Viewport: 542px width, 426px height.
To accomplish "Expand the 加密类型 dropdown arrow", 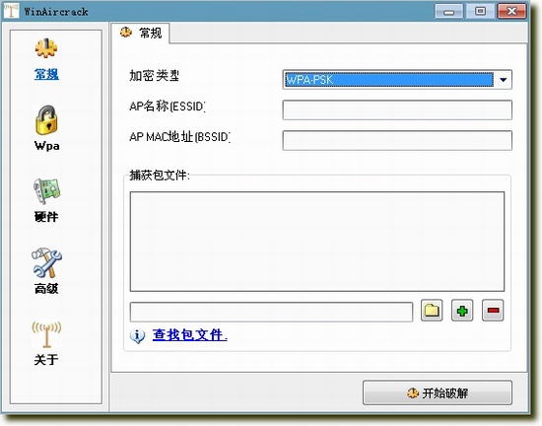I will pyautogui.click(x=503, y=80).
